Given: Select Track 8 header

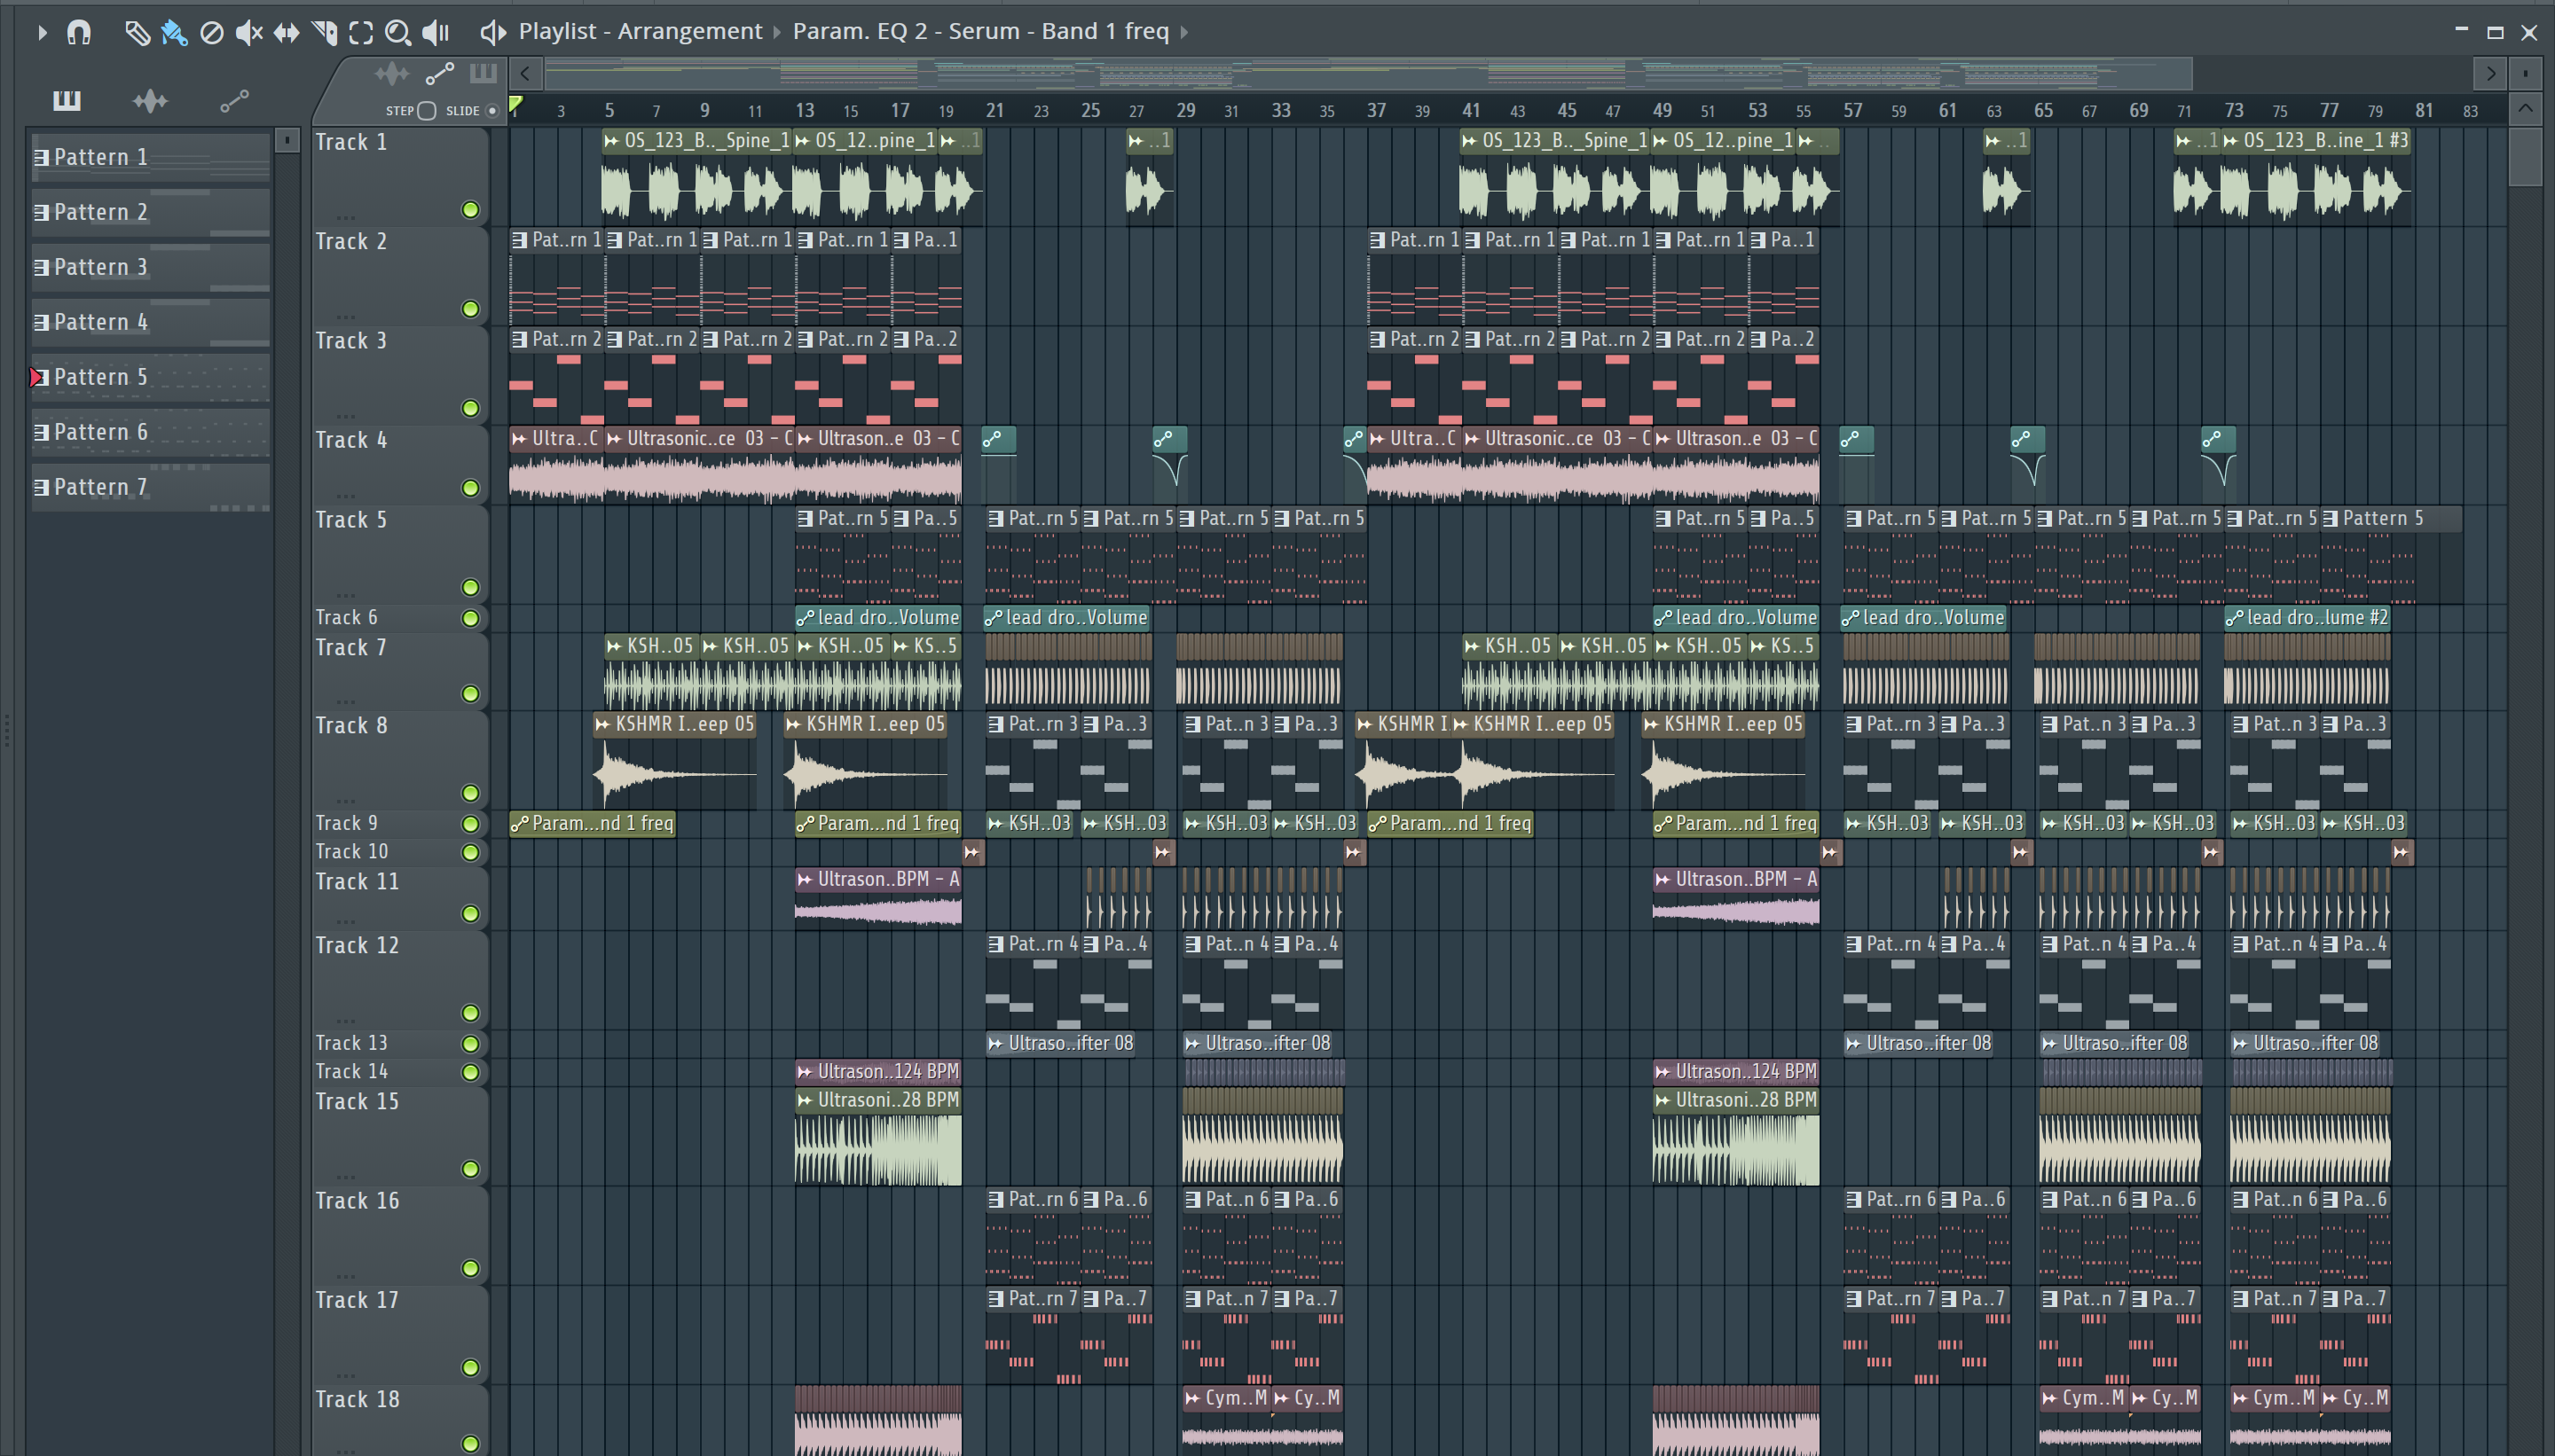Looking at the screenshot, I should pos(400,760).
